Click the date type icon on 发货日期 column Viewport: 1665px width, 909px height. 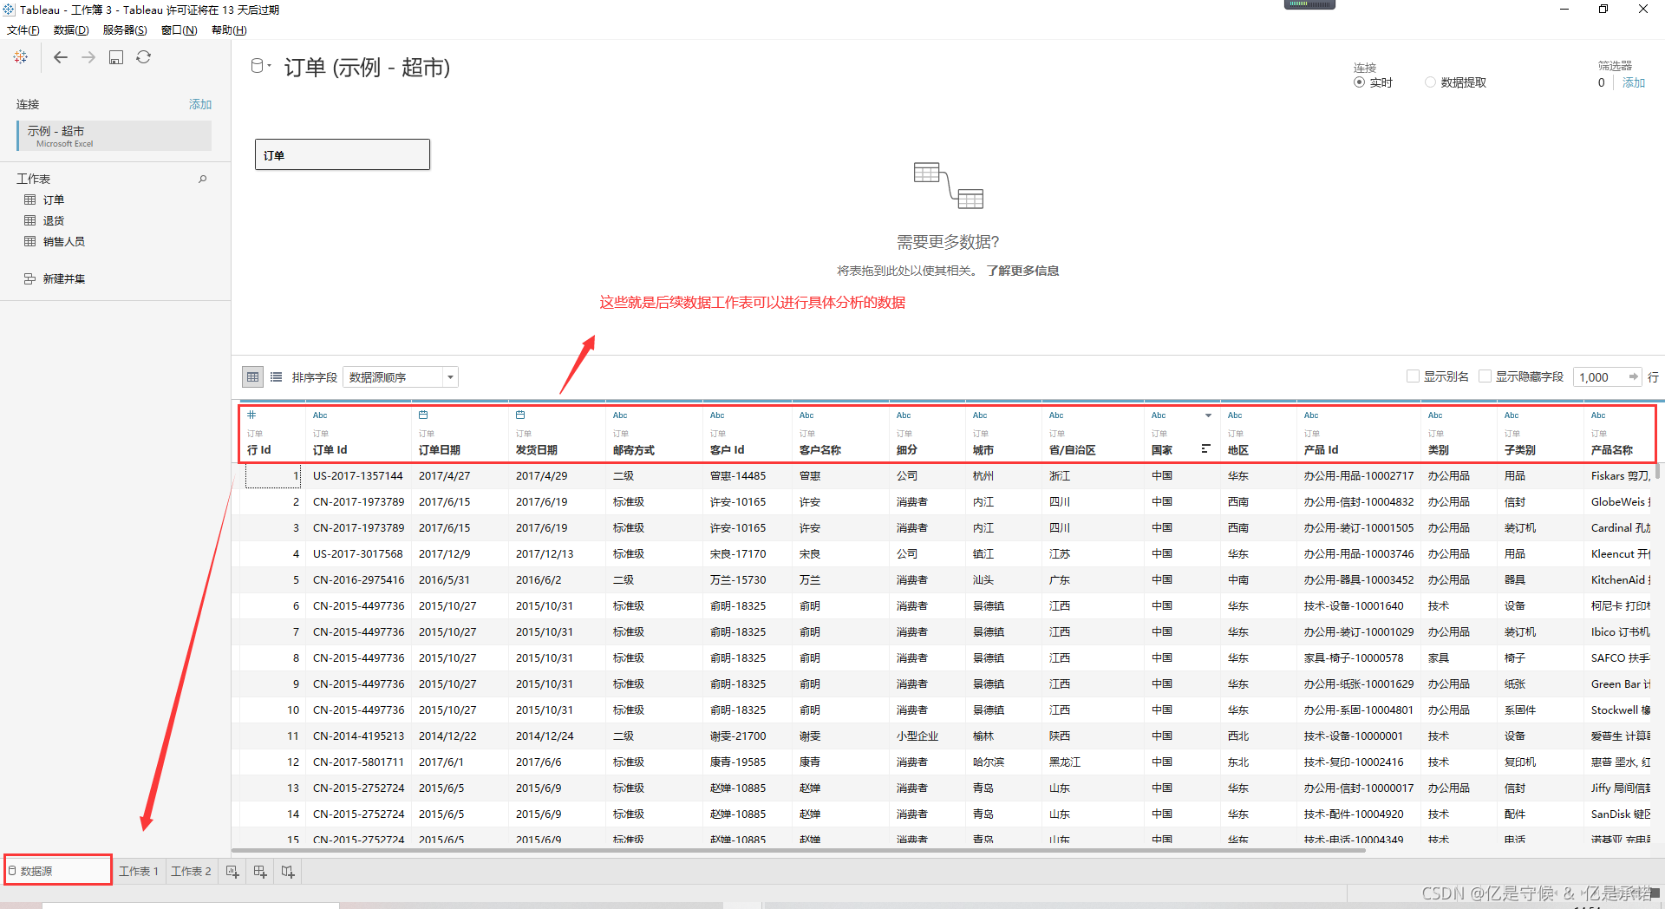520,415
